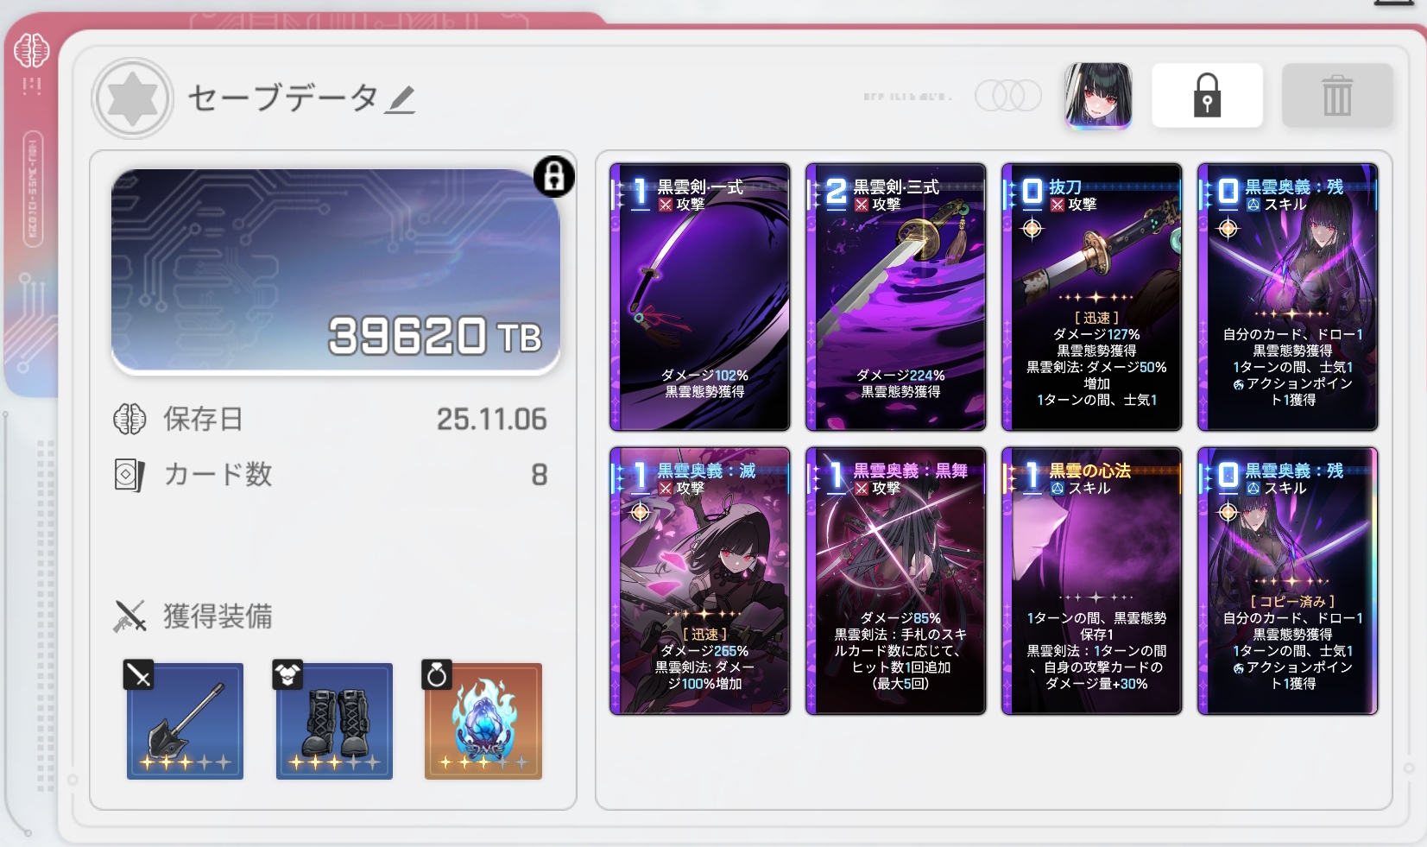Select the black boots armor equipment icon
Screen dimensions: 1427x847
coord(334,721)
